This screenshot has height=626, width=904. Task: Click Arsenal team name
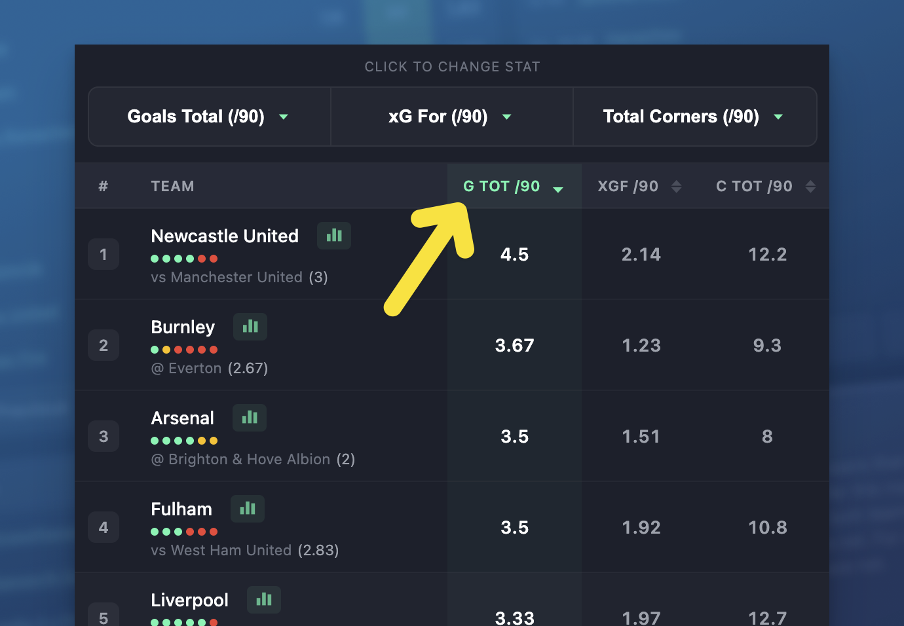coord(182,418)
